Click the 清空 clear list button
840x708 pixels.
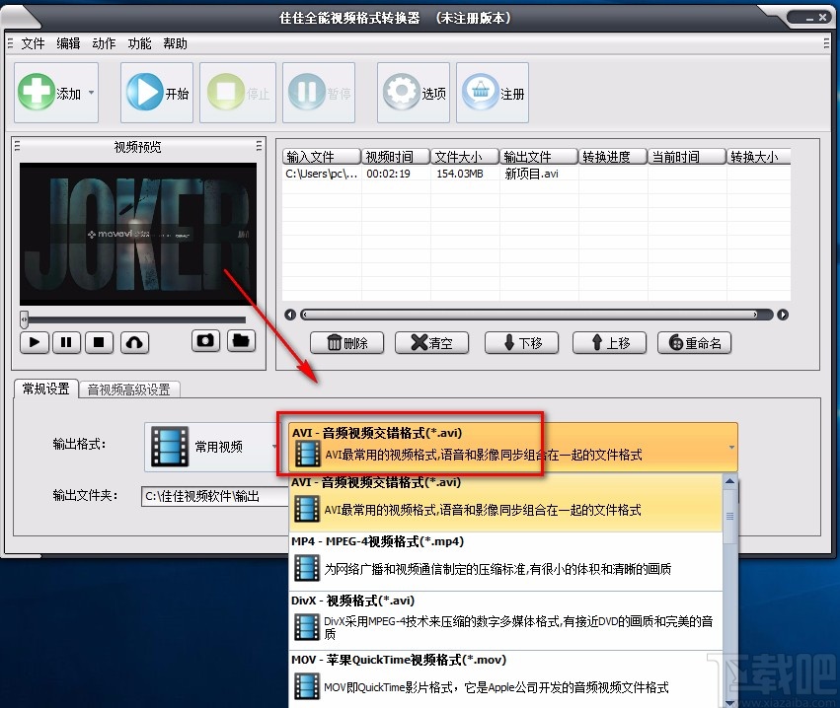(431, 342)
